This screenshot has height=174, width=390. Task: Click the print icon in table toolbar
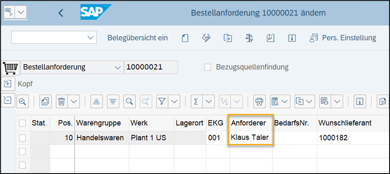tap(259, 101)
